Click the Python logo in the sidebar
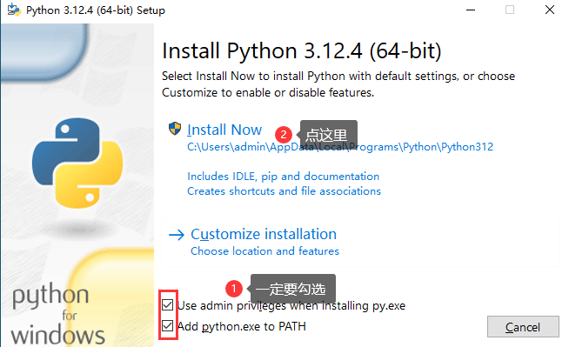The width and height of the screenshot is (569, 347). click(x=77, y=163)
